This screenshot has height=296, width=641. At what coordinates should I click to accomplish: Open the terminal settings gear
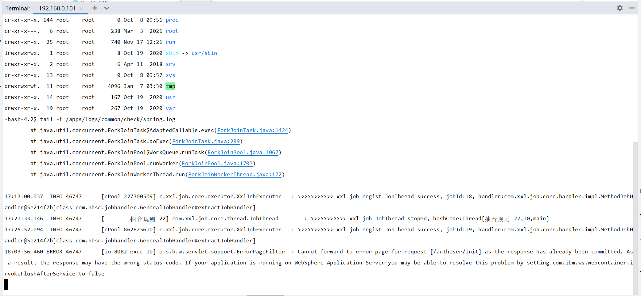tap(620, 8)
